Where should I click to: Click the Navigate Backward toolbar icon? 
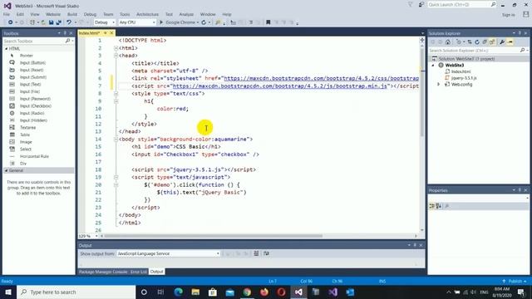tap(11, 22)
